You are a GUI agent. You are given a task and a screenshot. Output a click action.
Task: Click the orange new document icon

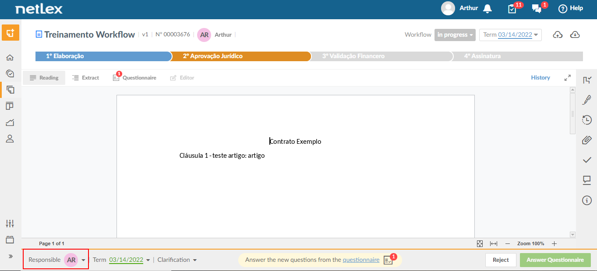tap(10, 33)
